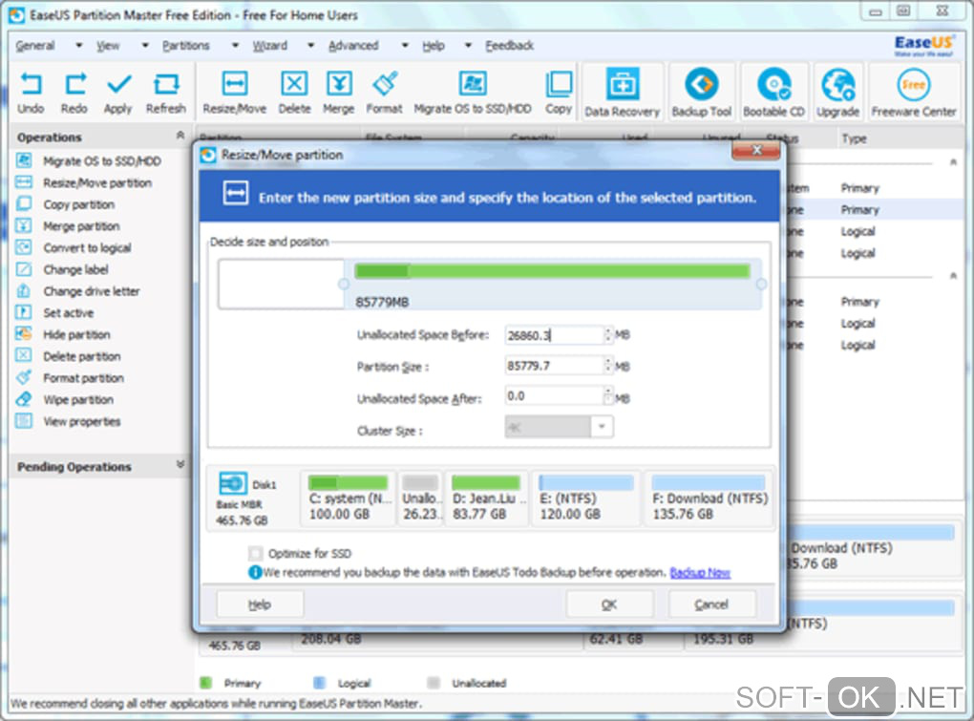Viewport: 974px width, 721px height.
Task: Click the Copy toolbar icon
Action: pyautogui.click(x=559, y=93)
